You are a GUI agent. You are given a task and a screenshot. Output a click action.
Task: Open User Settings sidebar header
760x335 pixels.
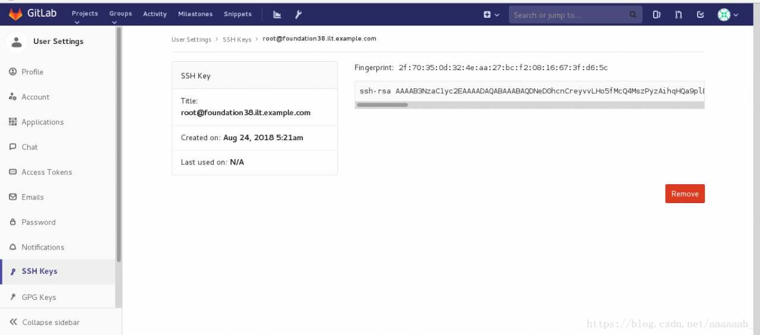point(58,42)
